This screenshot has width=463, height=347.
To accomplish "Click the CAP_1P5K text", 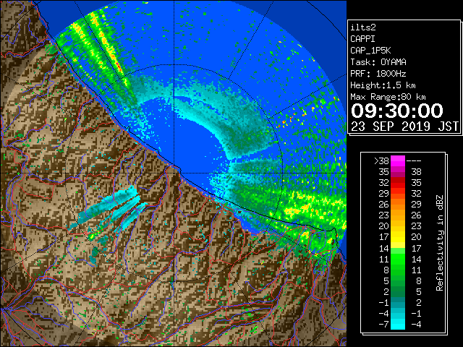I will coord(370,51).
